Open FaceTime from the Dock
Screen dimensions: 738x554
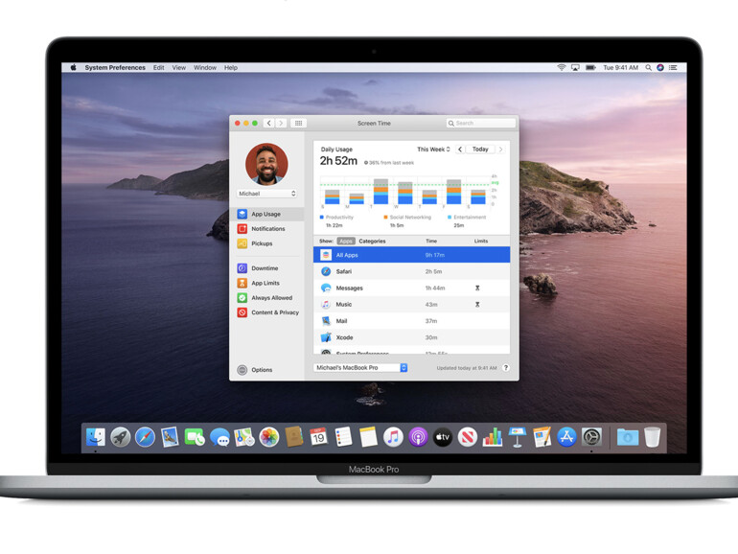195,437
